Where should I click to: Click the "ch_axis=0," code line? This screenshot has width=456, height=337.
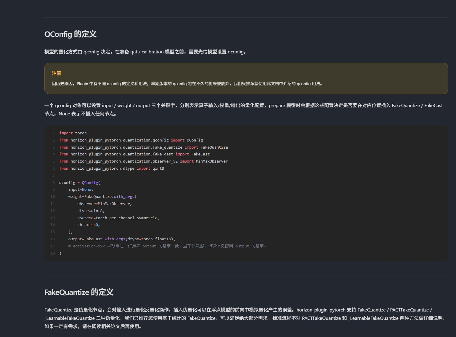pos(89,225)
